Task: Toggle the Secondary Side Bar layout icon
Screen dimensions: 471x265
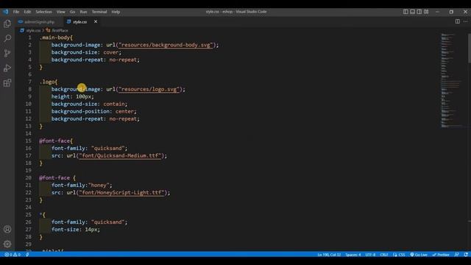Action: point(419,12)
